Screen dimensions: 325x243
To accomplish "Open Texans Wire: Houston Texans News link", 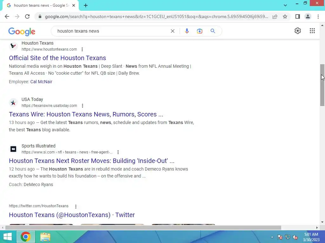I will (86, 114).
